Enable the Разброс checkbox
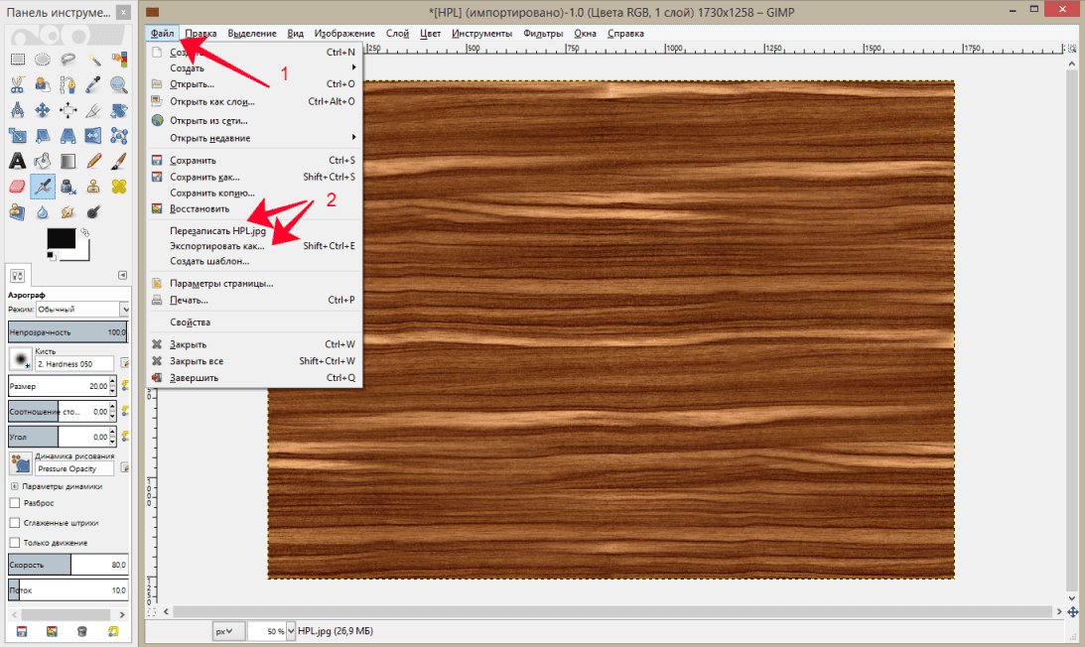 14,503
